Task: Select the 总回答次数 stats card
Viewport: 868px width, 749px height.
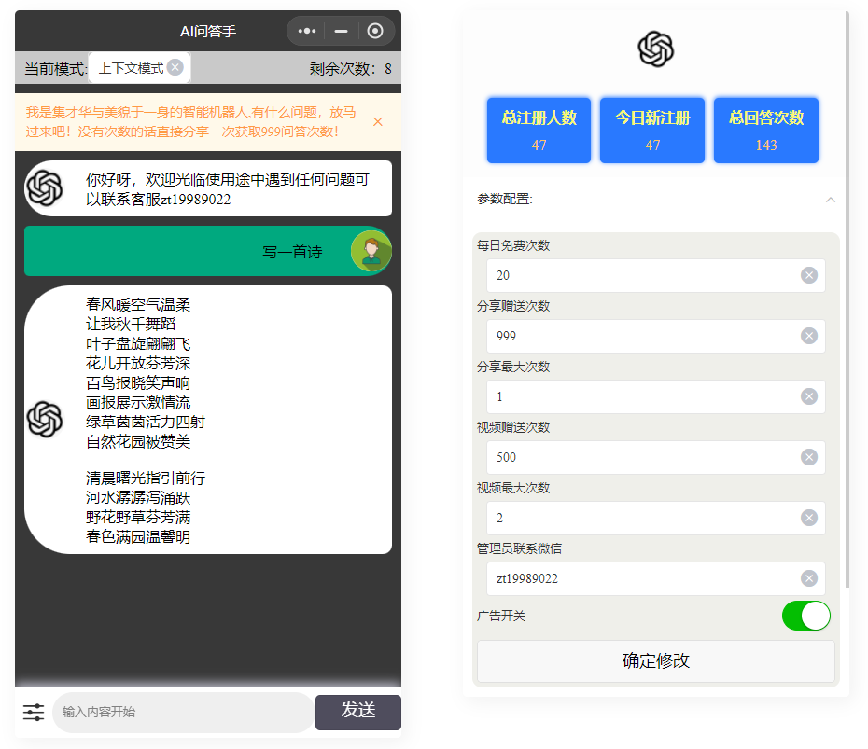Action: 765,130
